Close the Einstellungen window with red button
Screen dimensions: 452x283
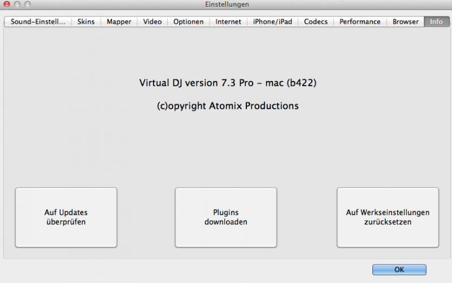(x=7, y=5)
